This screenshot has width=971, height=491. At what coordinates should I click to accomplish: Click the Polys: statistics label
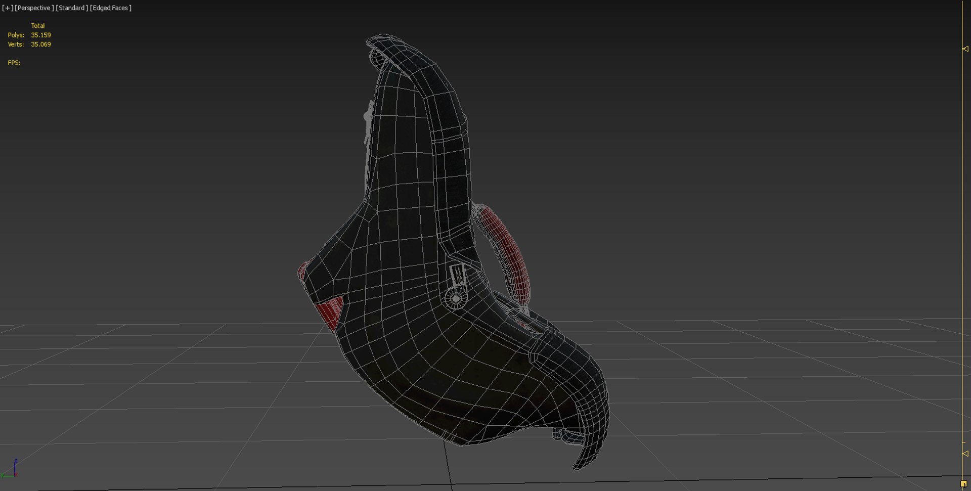point(16,35)
